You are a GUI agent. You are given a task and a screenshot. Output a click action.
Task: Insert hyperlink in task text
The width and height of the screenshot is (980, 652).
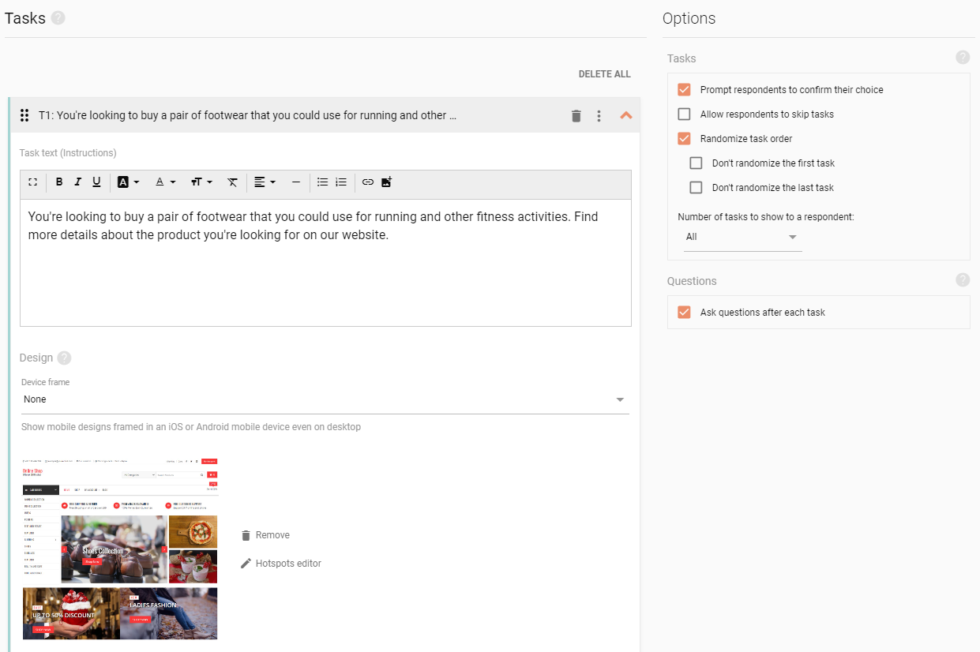click(368, 182)
